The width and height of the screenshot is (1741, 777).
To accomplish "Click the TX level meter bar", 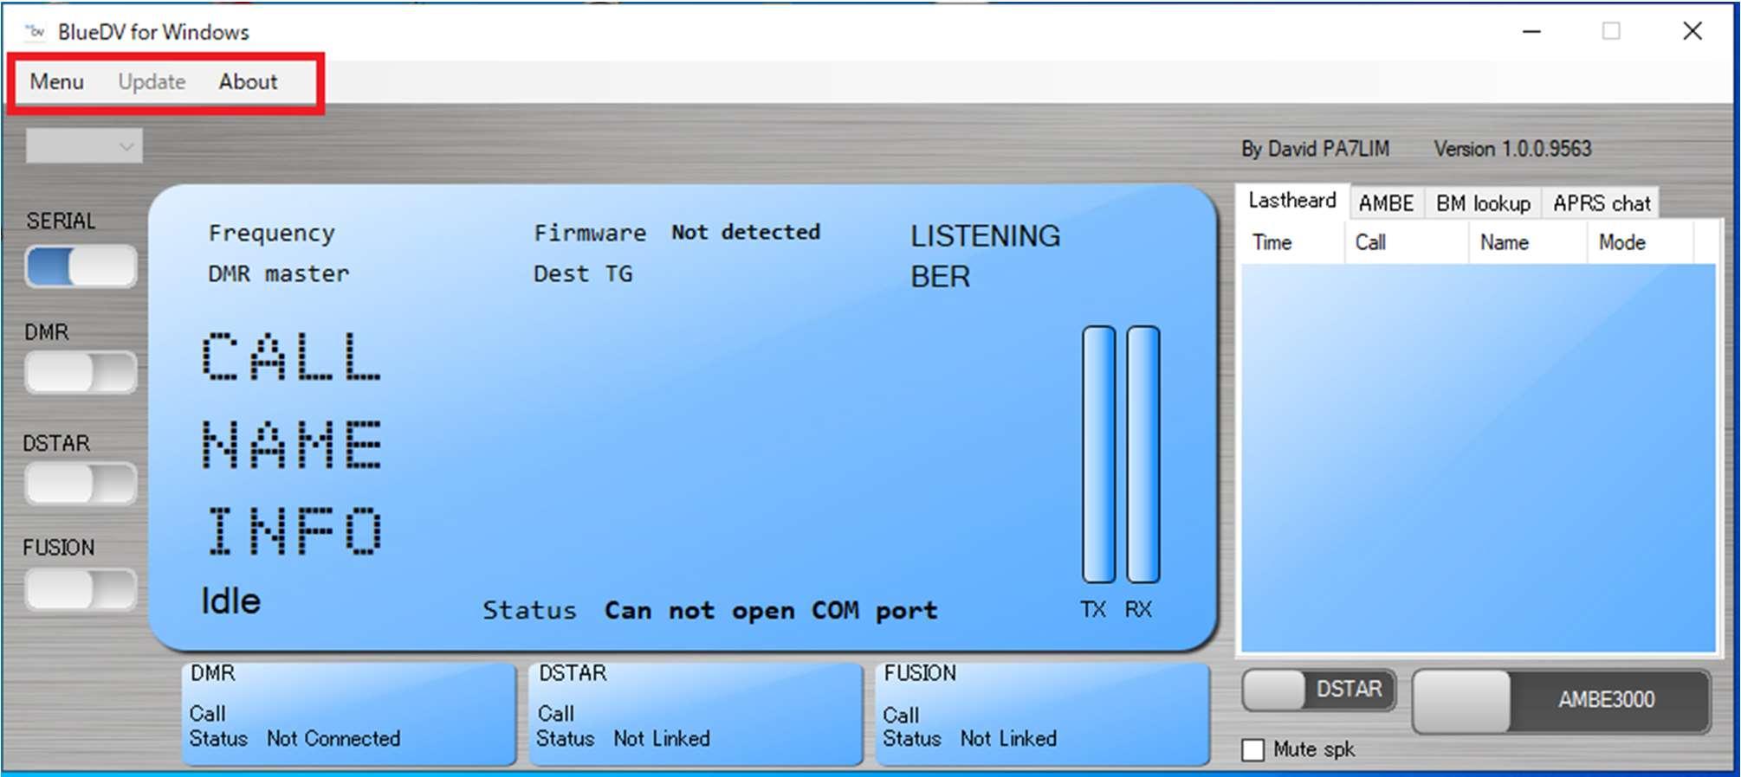I will point(1098,454).
